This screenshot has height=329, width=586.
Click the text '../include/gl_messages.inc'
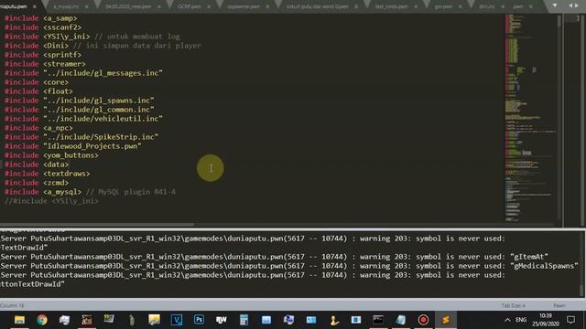(103, 73)
